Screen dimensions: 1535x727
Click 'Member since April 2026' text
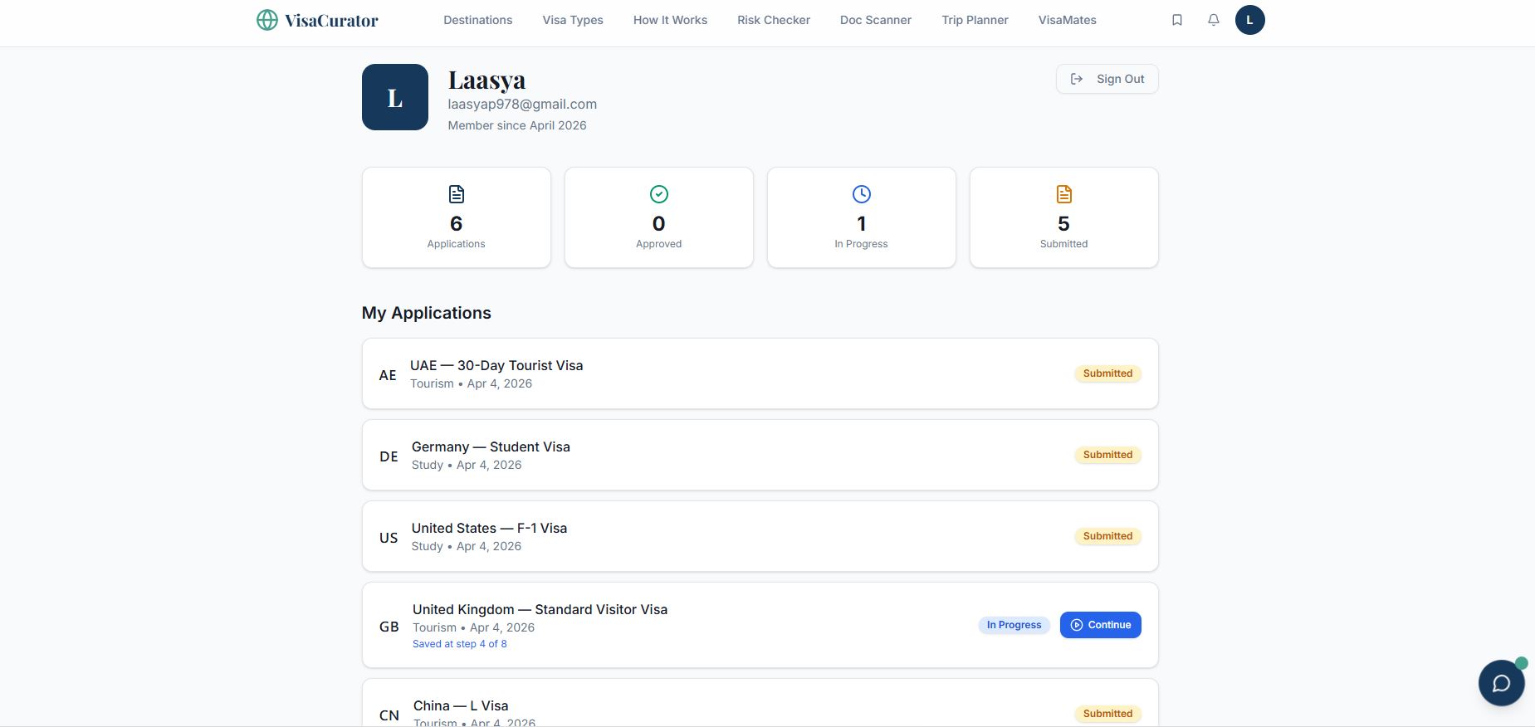(x=517, y=125)
